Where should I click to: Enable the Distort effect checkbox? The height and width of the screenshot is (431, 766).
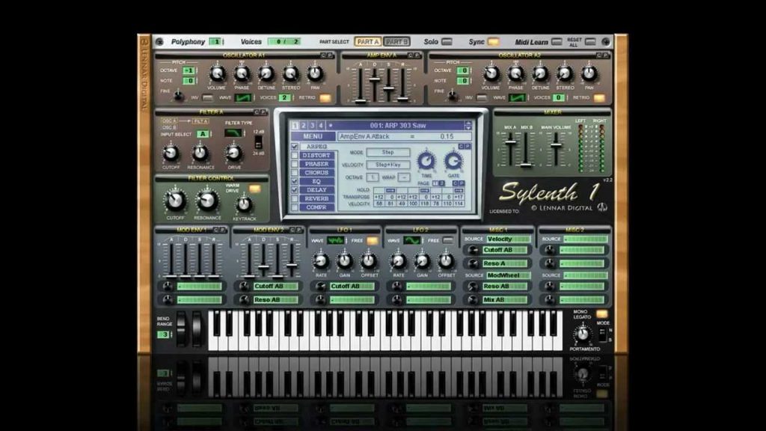click(295, 156)
